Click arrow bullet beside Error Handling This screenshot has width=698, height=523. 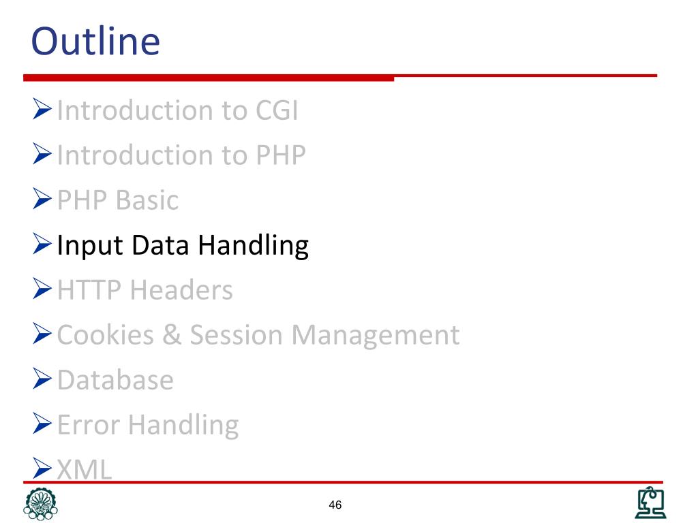pos(42,424)
